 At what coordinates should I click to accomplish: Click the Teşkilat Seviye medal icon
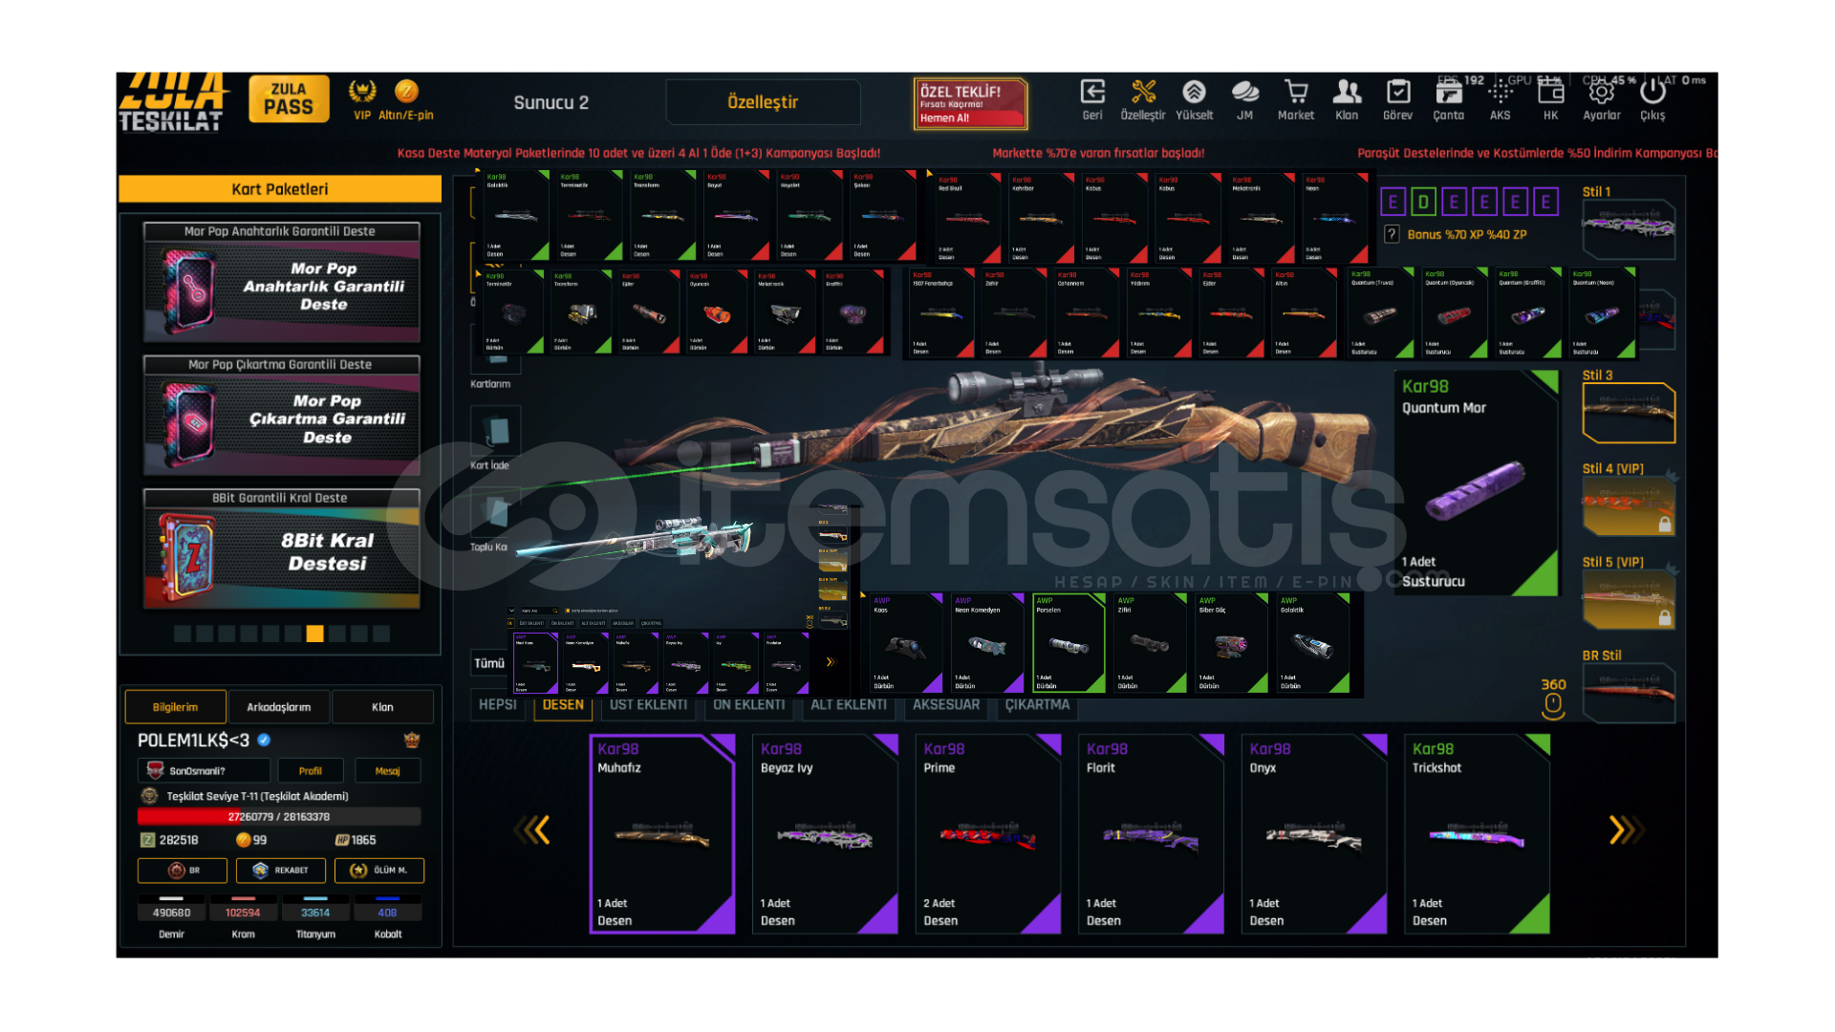(x=149, y=796)
